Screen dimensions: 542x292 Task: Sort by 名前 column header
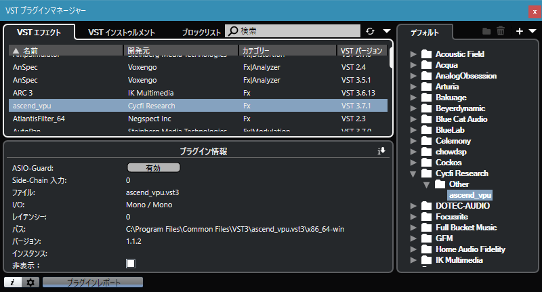click(66, 51)
